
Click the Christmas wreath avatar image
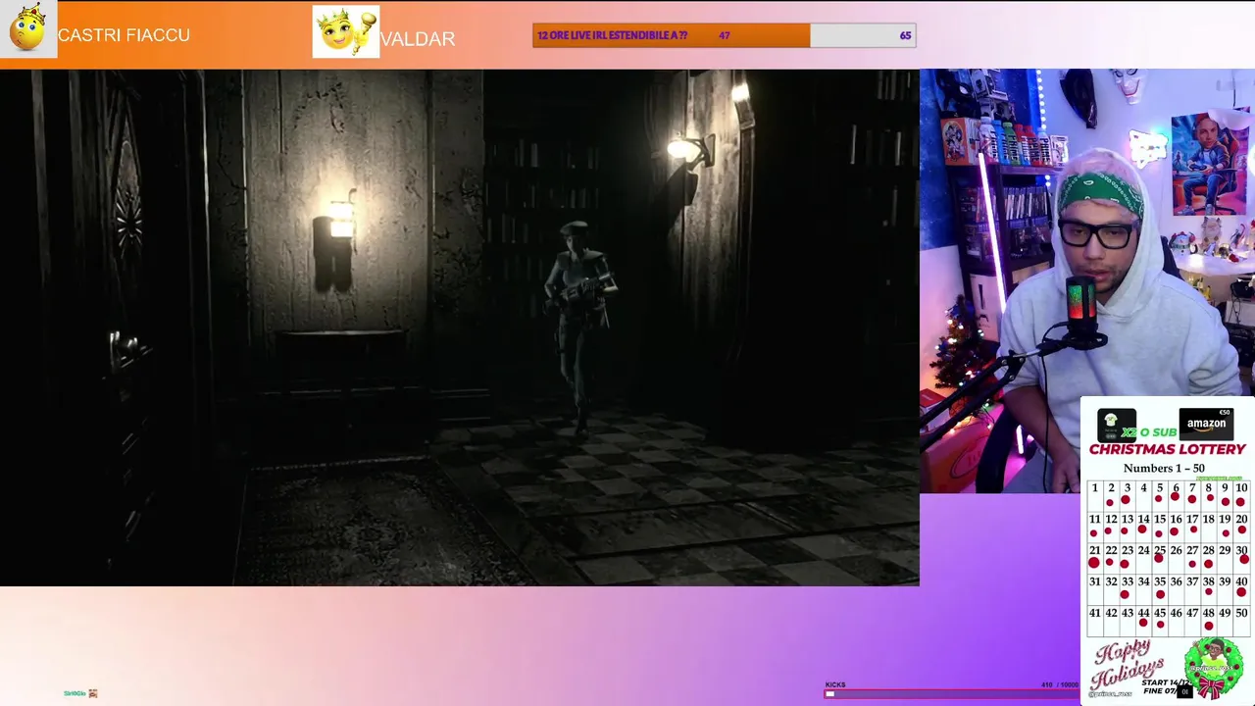[x=1214, y=668]
